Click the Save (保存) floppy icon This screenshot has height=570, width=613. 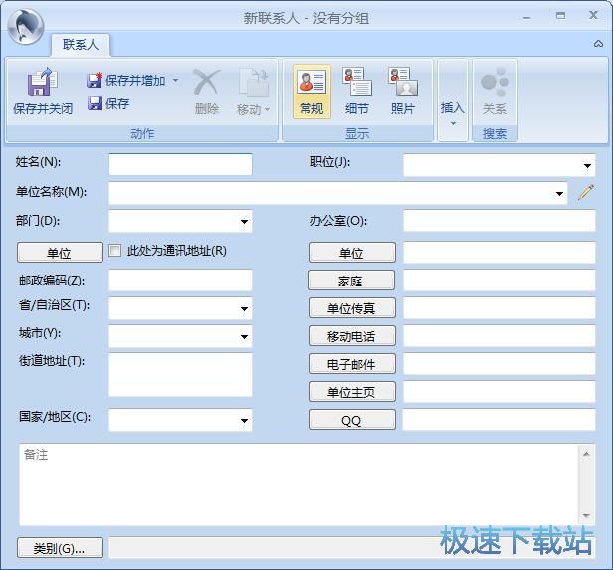pyautogui.click(x=95, y=103)
